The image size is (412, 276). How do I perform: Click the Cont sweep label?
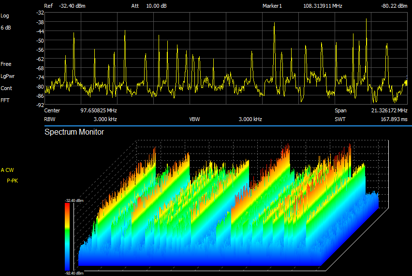pyautogui.click(x=6, y=88)
